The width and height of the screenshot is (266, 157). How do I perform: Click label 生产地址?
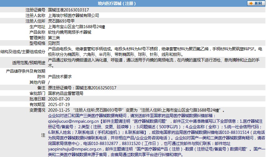[x=37, y=27]
